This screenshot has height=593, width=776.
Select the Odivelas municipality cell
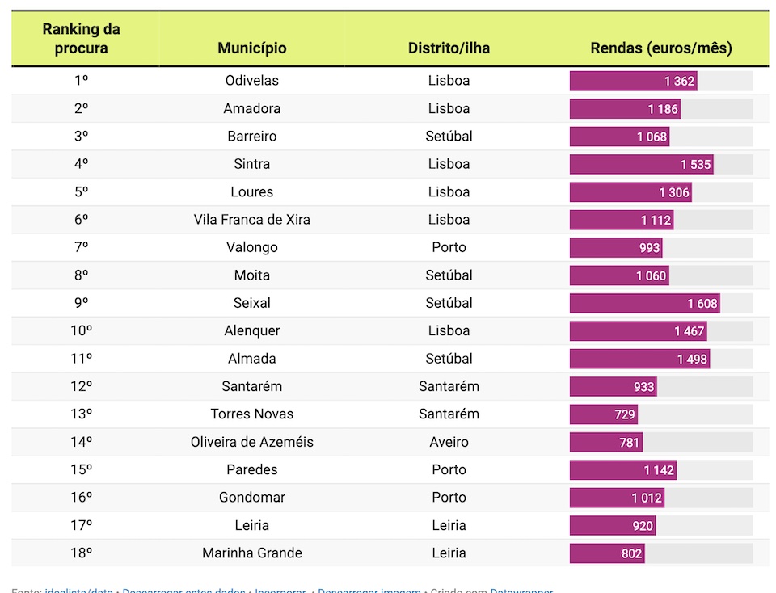click(x=251, y=81)
